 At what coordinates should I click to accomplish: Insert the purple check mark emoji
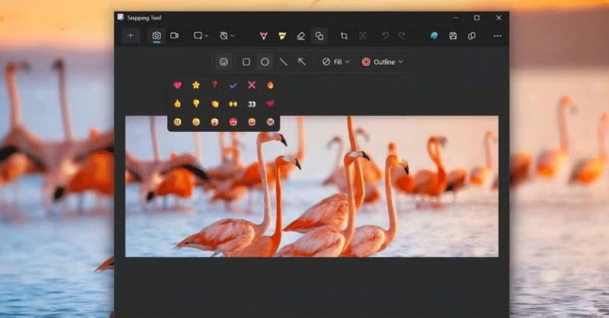pyautogui.click(x=233, y=85)
